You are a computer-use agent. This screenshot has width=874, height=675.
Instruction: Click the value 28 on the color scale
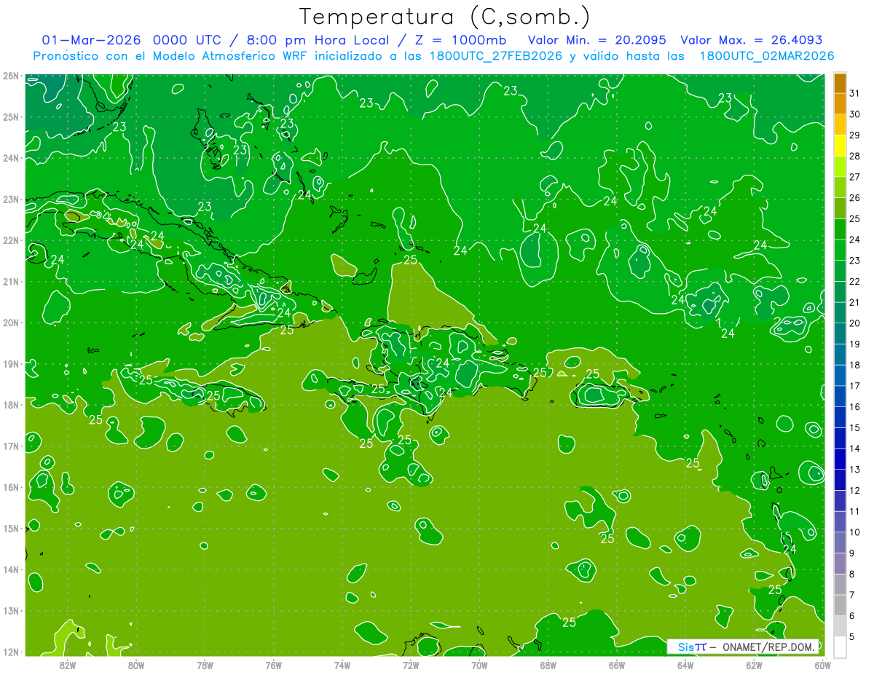(855, 156)
